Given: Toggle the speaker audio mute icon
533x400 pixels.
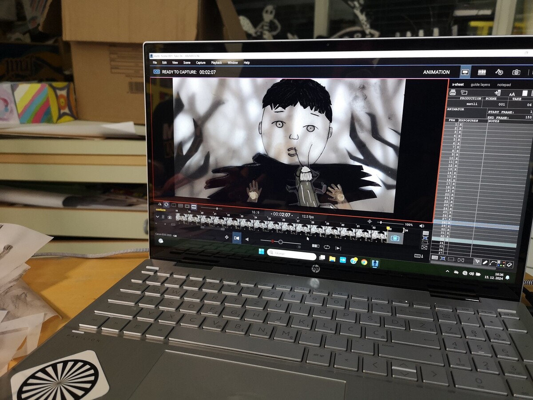Looking at the screenshot, I should pos(422,226).
